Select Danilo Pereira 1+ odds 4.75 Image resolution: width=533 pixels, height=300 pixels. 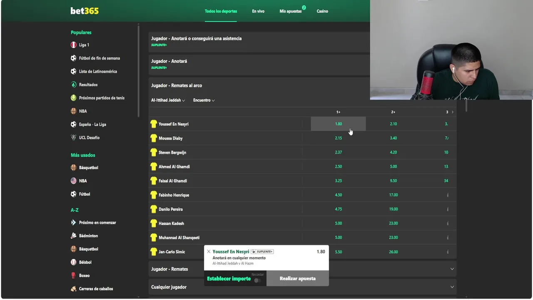(339, 209)
